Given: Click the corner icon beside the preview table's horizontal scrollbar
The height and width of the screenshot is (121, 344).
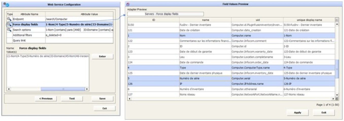Looking at the screenshot, I should (x=337, y=99).
